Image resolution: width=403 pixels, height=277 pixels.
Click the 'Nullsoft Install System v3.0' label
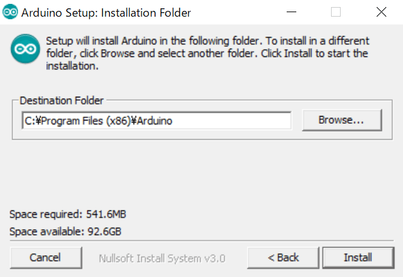(162, 258)
